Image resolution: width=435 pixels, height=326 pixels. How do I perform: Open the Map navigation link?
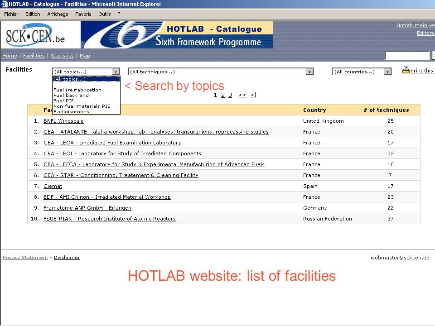point(85,56)
